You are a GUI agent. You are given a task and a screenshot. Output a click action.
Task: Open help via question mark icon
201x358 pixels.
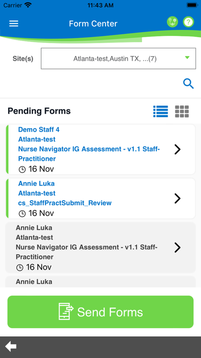(189, 22)
